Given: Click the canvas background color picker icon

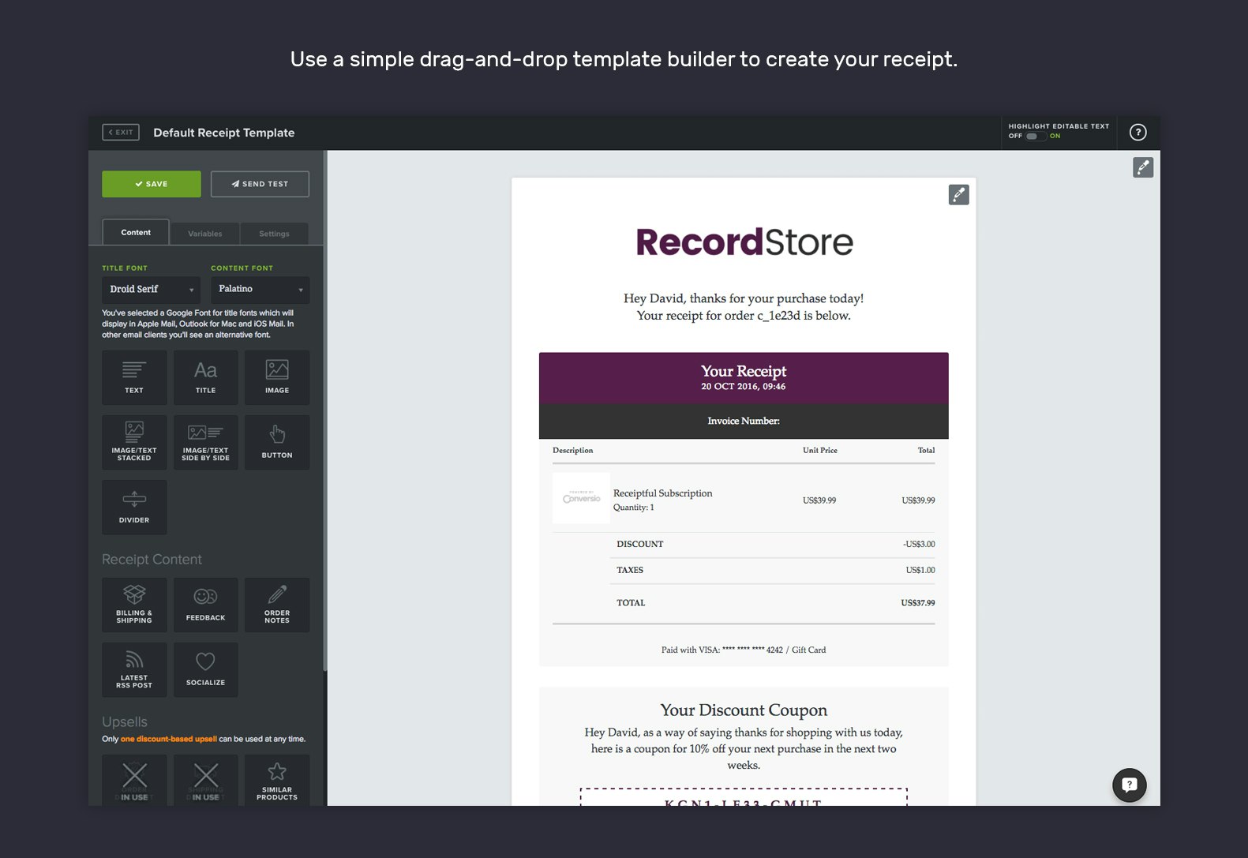Looking at the screenshot, I should (x=1143, y=167).
